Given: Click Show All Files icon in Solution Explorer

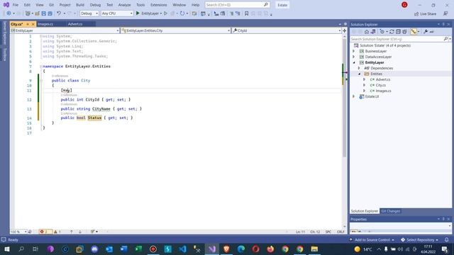Looking at the screenshot, I should pyautogui.click(x=404, y=32).
